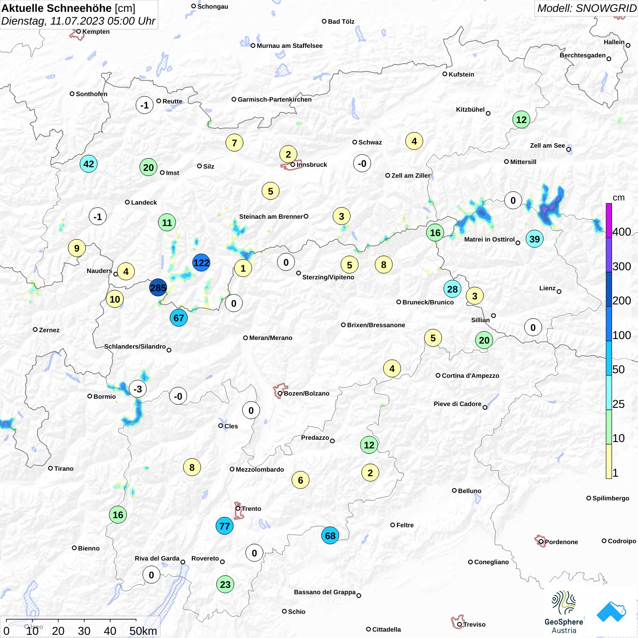Click the Cortina d'Ampezzo label
Screen dimensions: 638x638
(x=470, y=376)
